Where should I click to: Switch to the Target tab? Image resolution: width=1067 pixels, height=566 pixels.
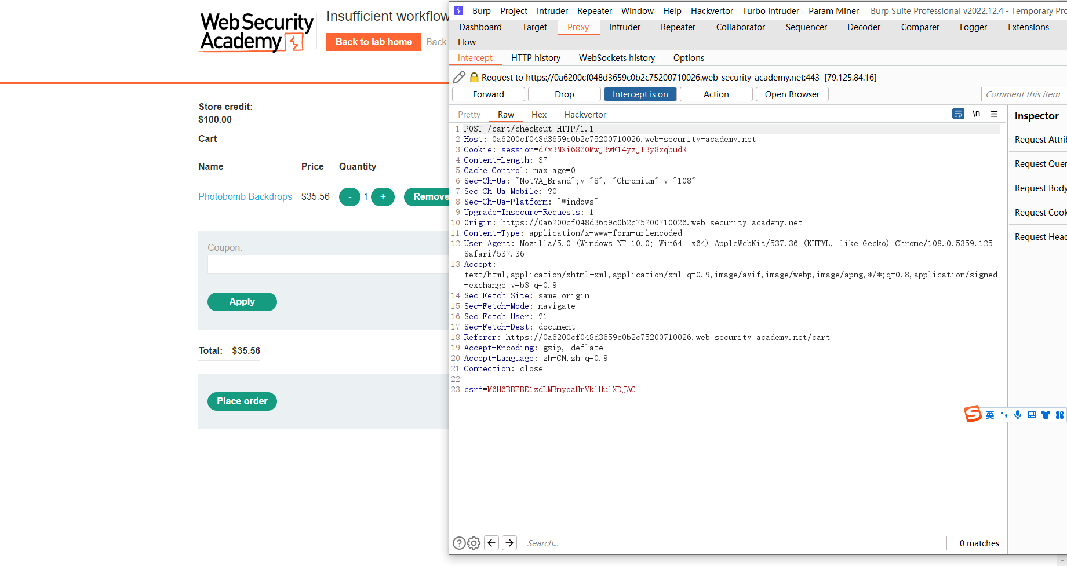534,27
